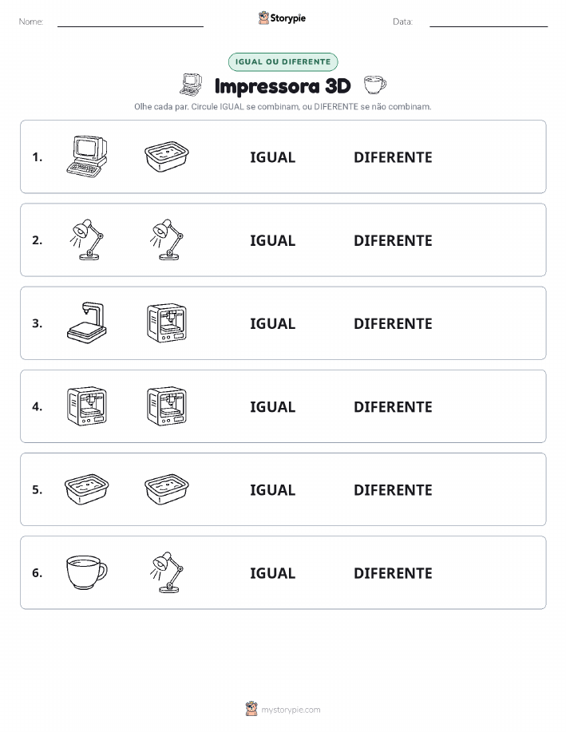This screenshot has width=566, height=732.
Task: Click the enclosed 3D printer icon in row 3
Action: pos(167,323)
